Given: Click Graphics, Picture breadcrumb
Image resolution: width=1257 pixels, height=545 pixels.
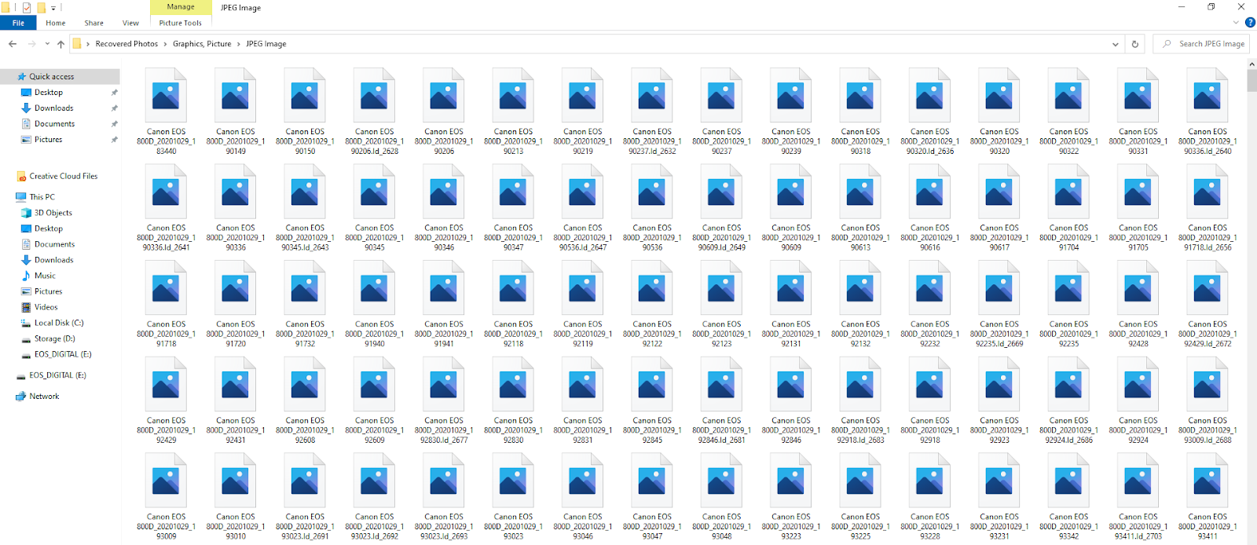Looking at the screenshot, I should tap(202, 44).
